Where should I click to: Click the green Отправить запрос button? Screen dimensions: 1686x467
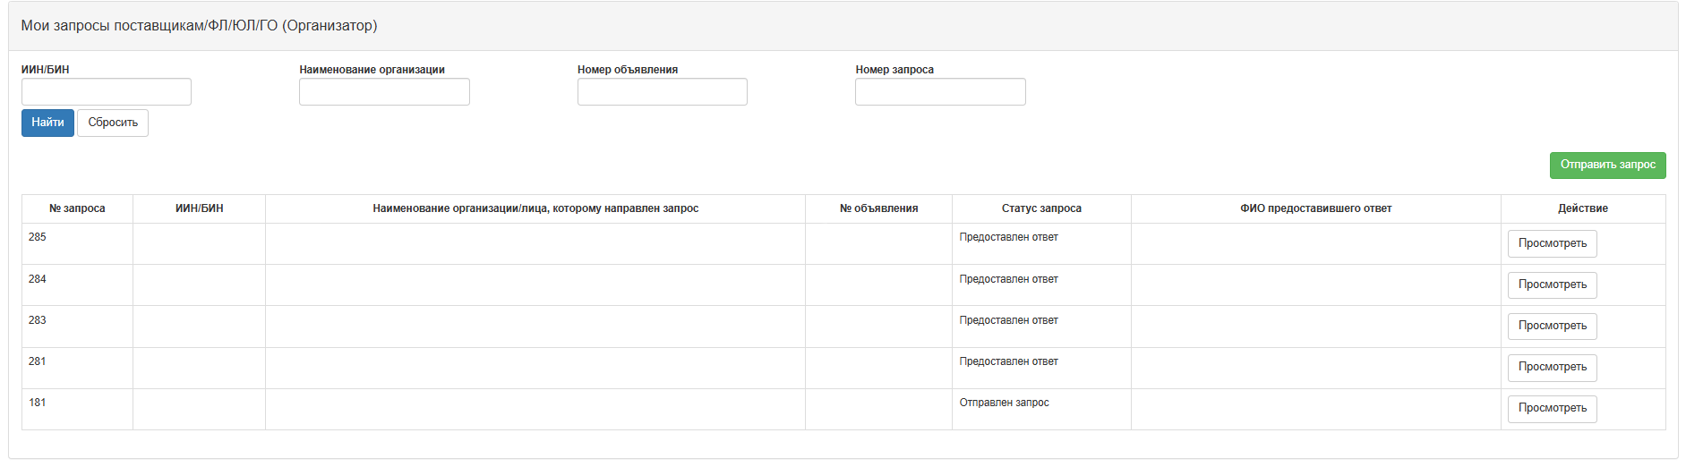click(x=1608, y=165)
